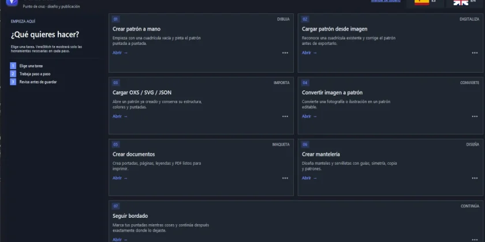
Task: Open Abrir link under Cargar OXS / SVG / JSON
Action: tap(120, 116)
